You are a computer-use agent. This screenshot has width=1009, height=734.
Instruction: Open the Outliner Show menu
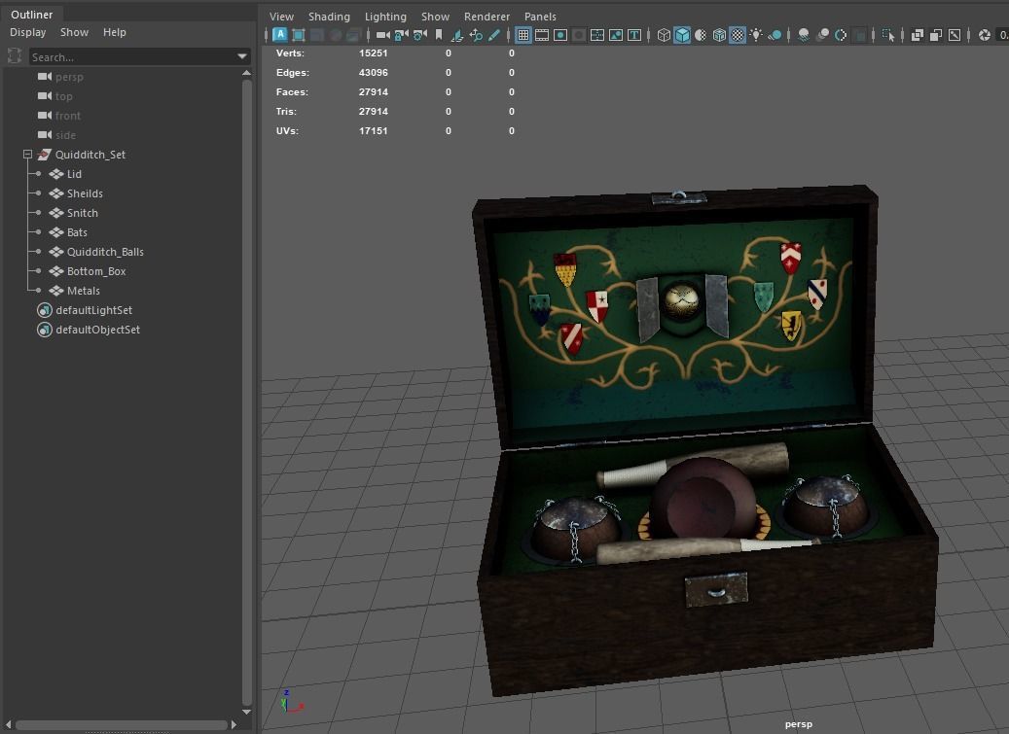coord(74,32)
